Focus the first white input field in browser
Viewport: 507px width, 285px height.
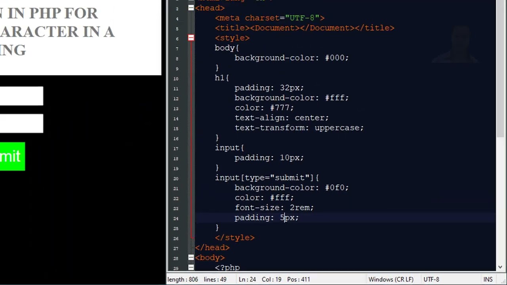[x=21, y=96]
